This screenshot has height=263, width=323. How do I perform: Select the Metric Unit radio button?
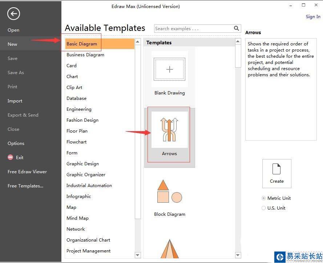point(263,198)
